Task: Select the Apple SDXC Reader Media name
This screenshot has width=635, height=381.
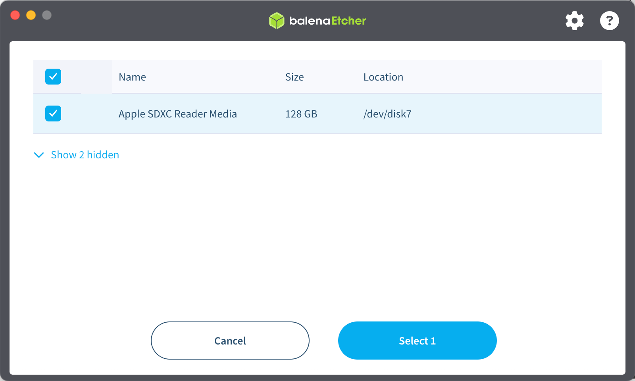Action: coord(178,114)
